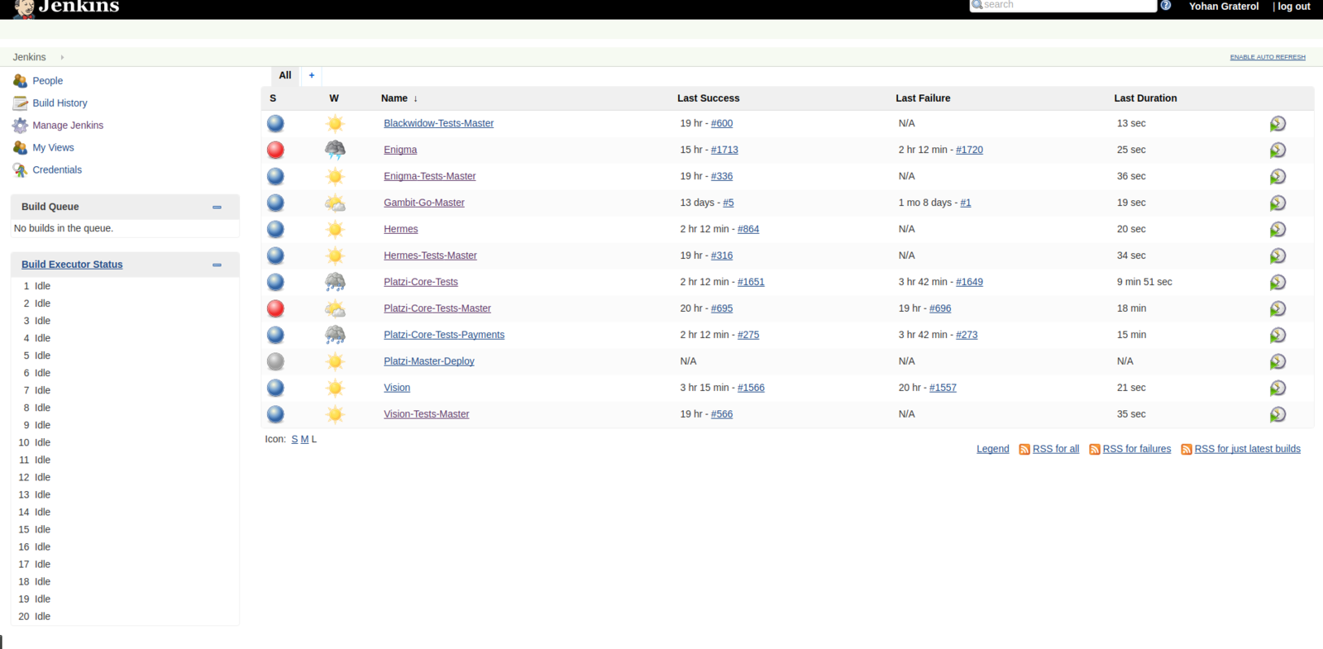Schedule a build for Enigma job
This screenshot has height=649, width=1323.
(1278, 150)
